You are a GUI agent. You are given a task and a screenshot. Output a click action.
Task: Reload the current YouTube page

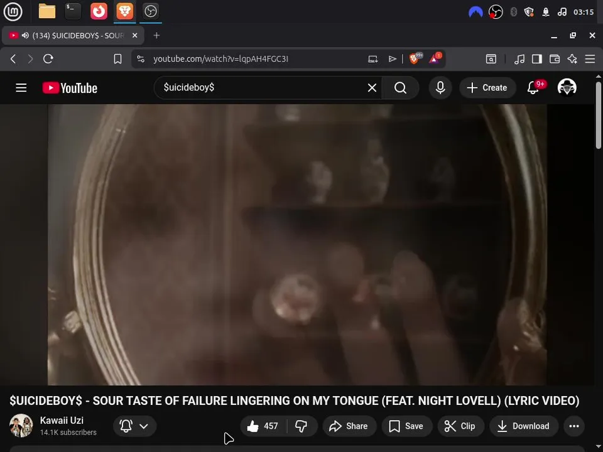click(48, 59)
